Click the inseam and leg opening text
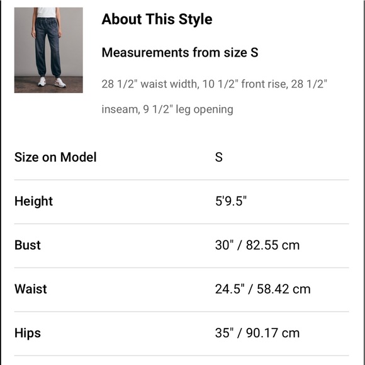Viewport: 365px width, 365px height. tap(167, 109)
